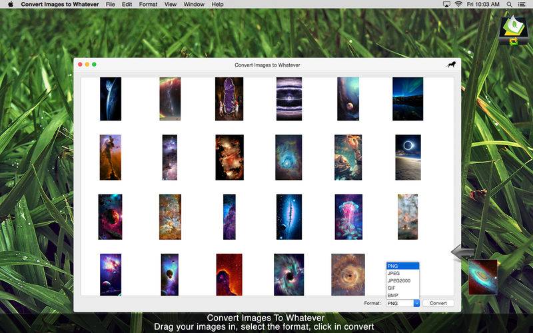Screen dimensions: 533x333
Task: Click the green zoom window button
Action: [94, 65]
